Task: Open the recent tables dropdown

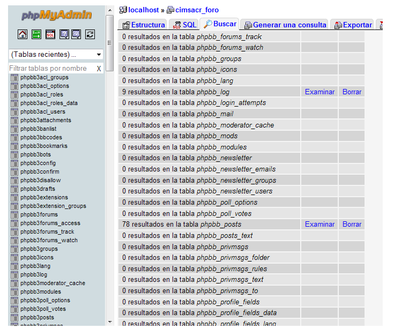Action: (x=56, y=55)
